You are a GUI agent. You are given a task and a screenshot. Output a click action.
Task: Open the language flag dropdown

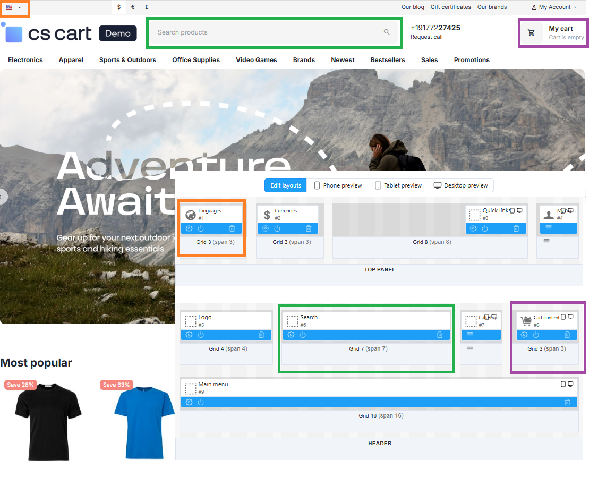point(14,7)
